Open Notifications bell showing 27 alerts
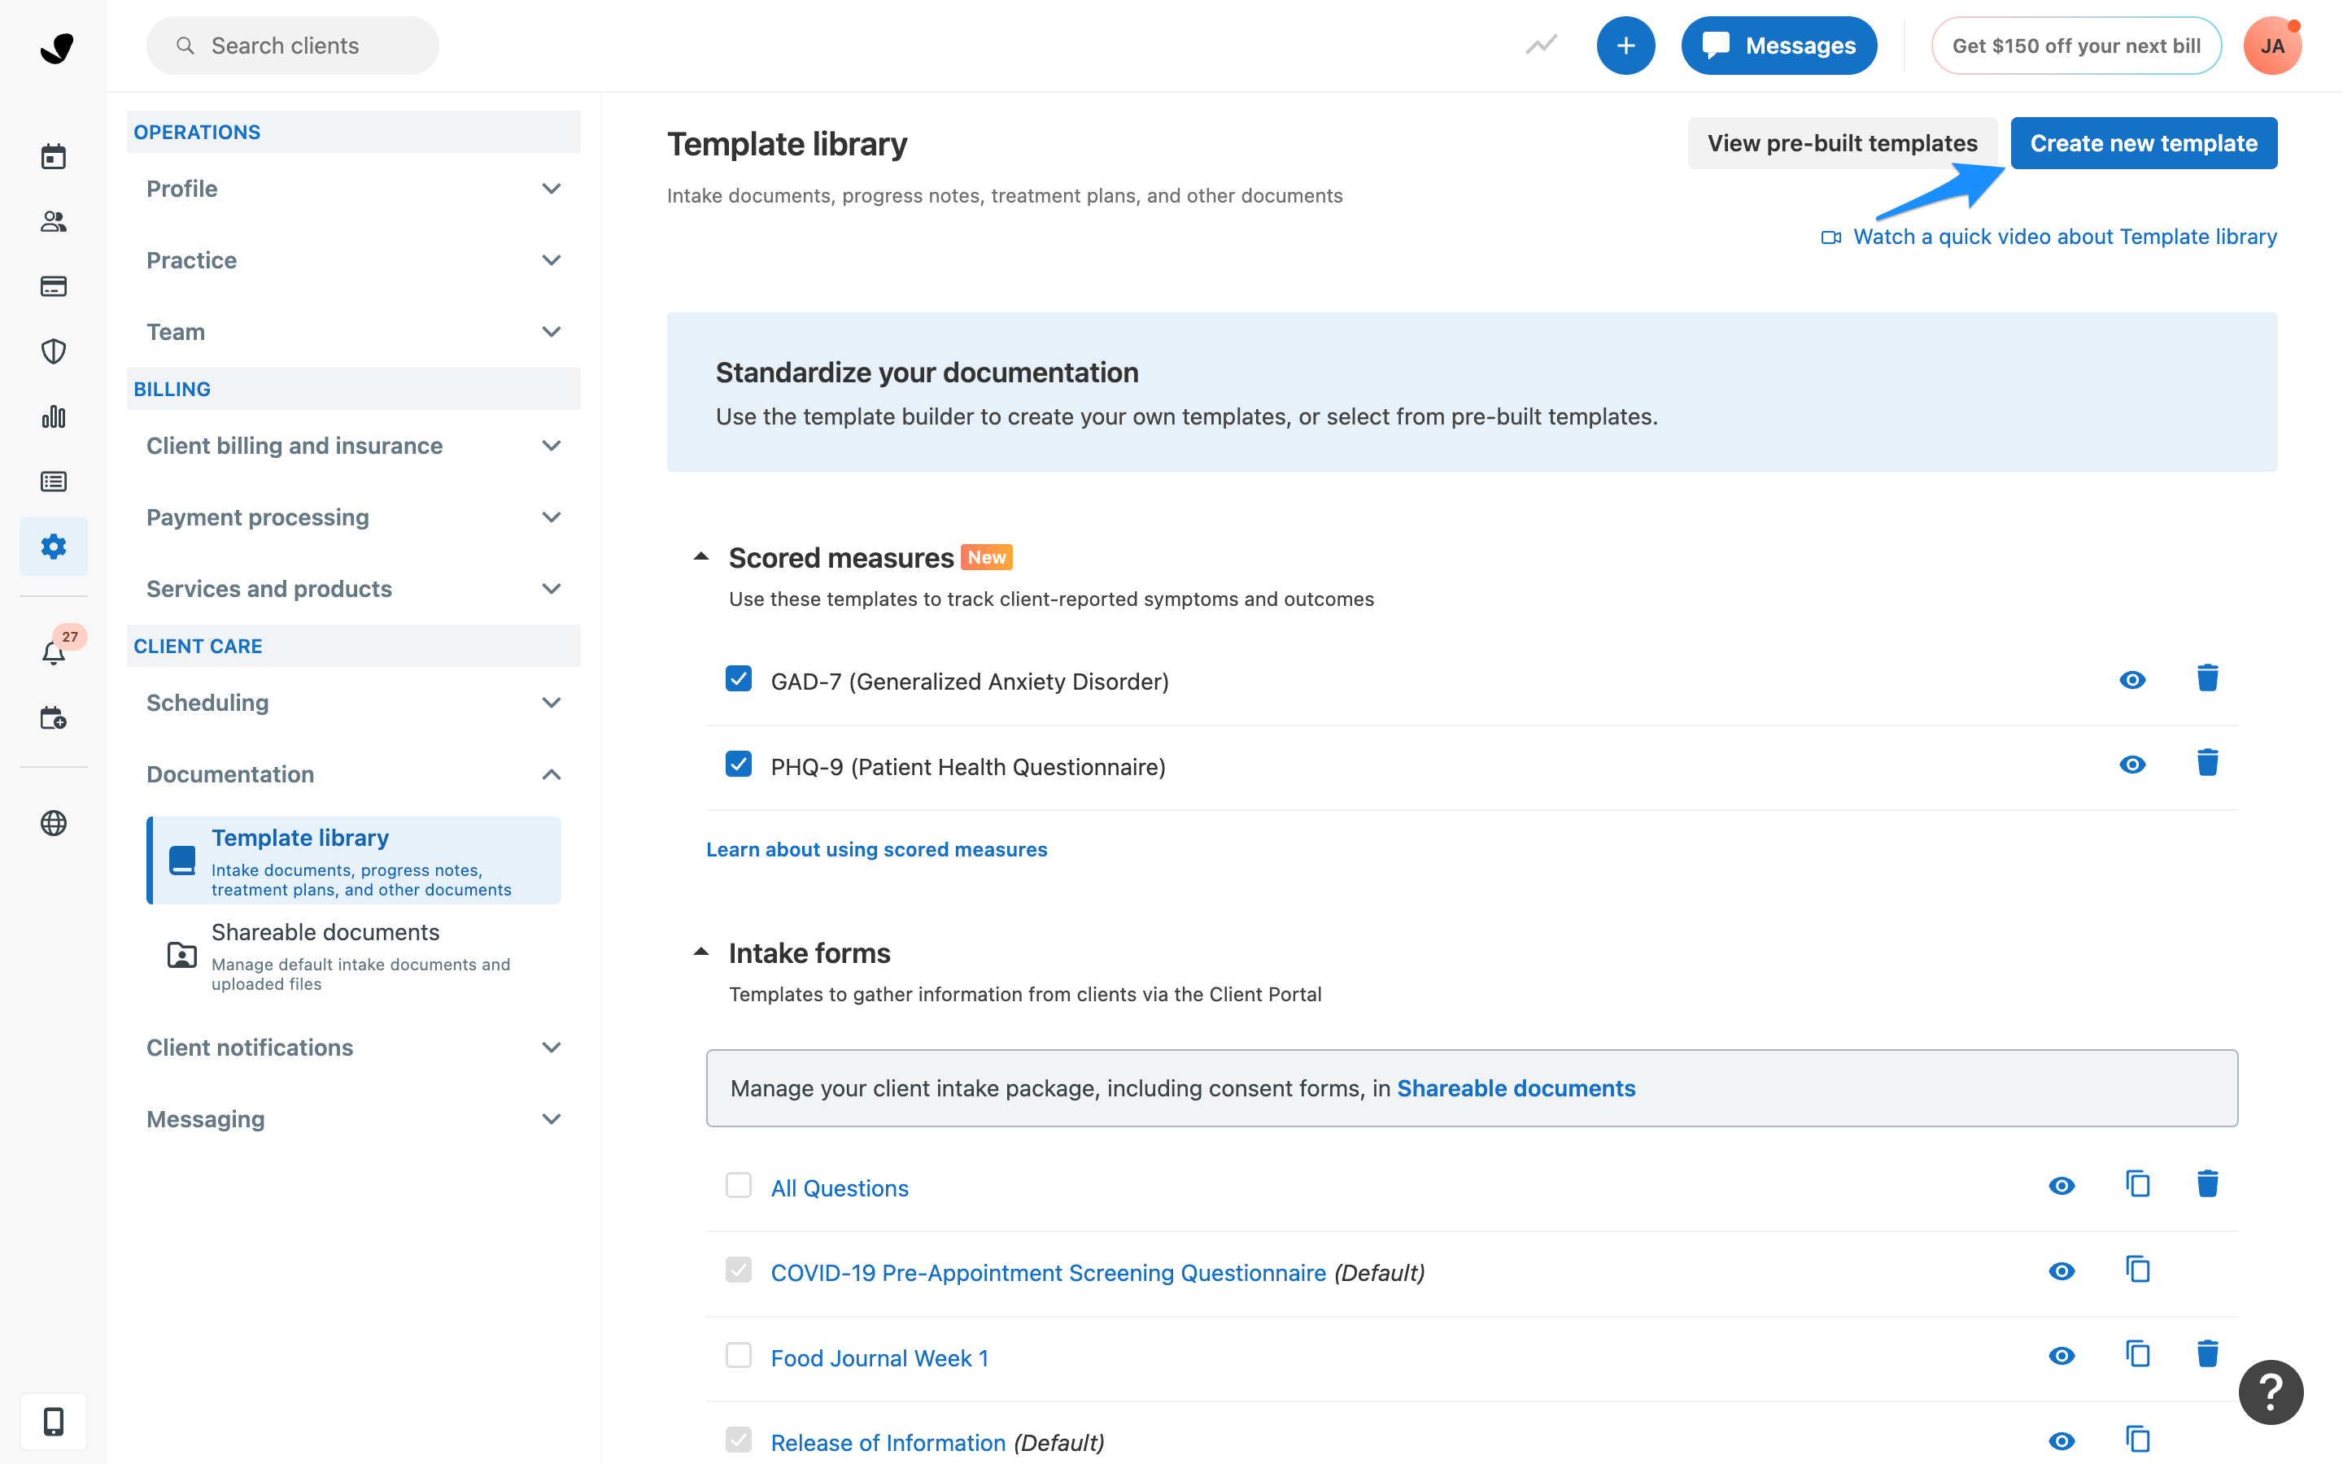The width and height of the screenshot is (2343, 1464). pyautogui.click(x=53, y=652)
